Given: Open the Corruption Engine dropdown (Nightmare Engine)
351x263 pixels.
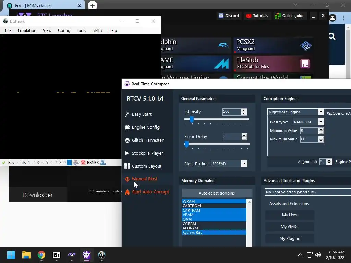Looking at the screenshot, I should [x=321, y=112].
